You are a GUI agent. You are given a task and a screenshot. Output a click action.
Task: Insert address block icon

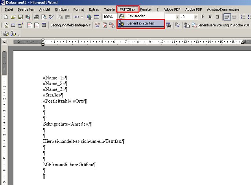point(30,25)
